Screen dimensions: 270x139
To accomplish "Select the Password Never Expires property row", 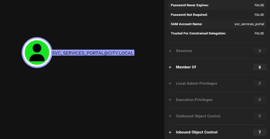I will coord(217,5).
